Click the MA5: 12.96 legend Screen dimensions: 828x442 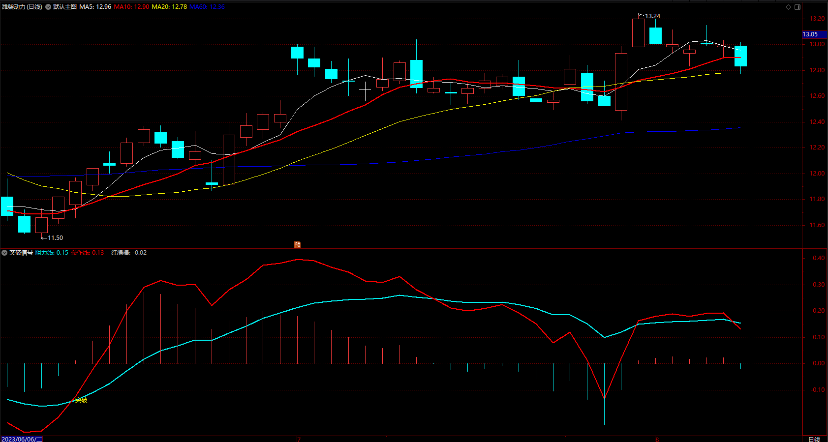[95, 7]
